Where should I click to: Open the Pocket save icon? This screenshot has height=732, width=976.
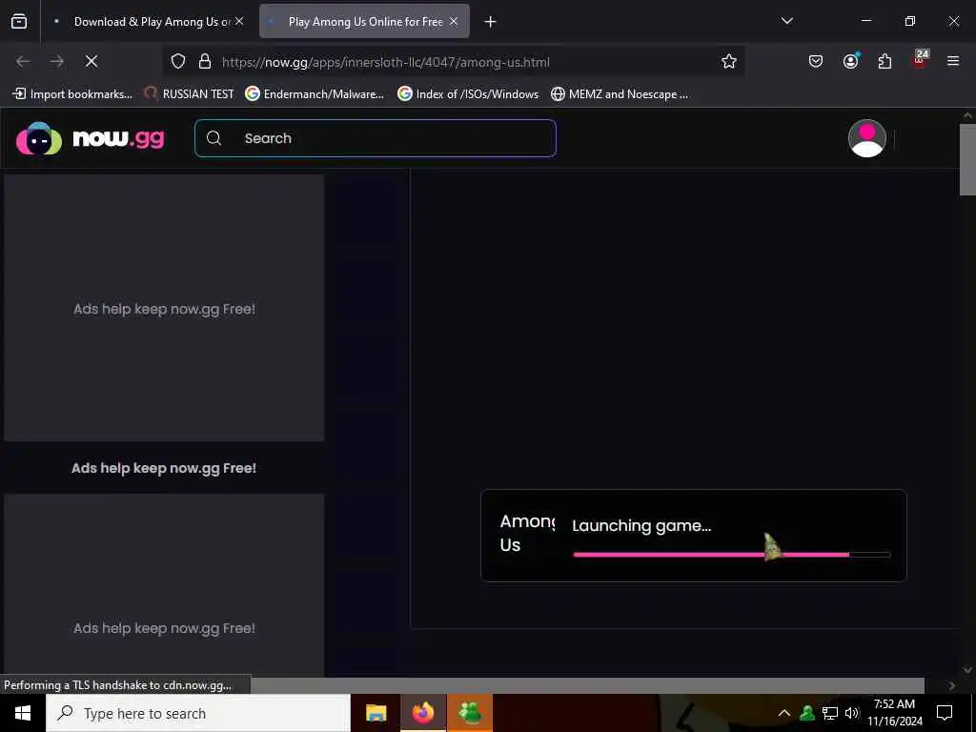click(816, 61)
